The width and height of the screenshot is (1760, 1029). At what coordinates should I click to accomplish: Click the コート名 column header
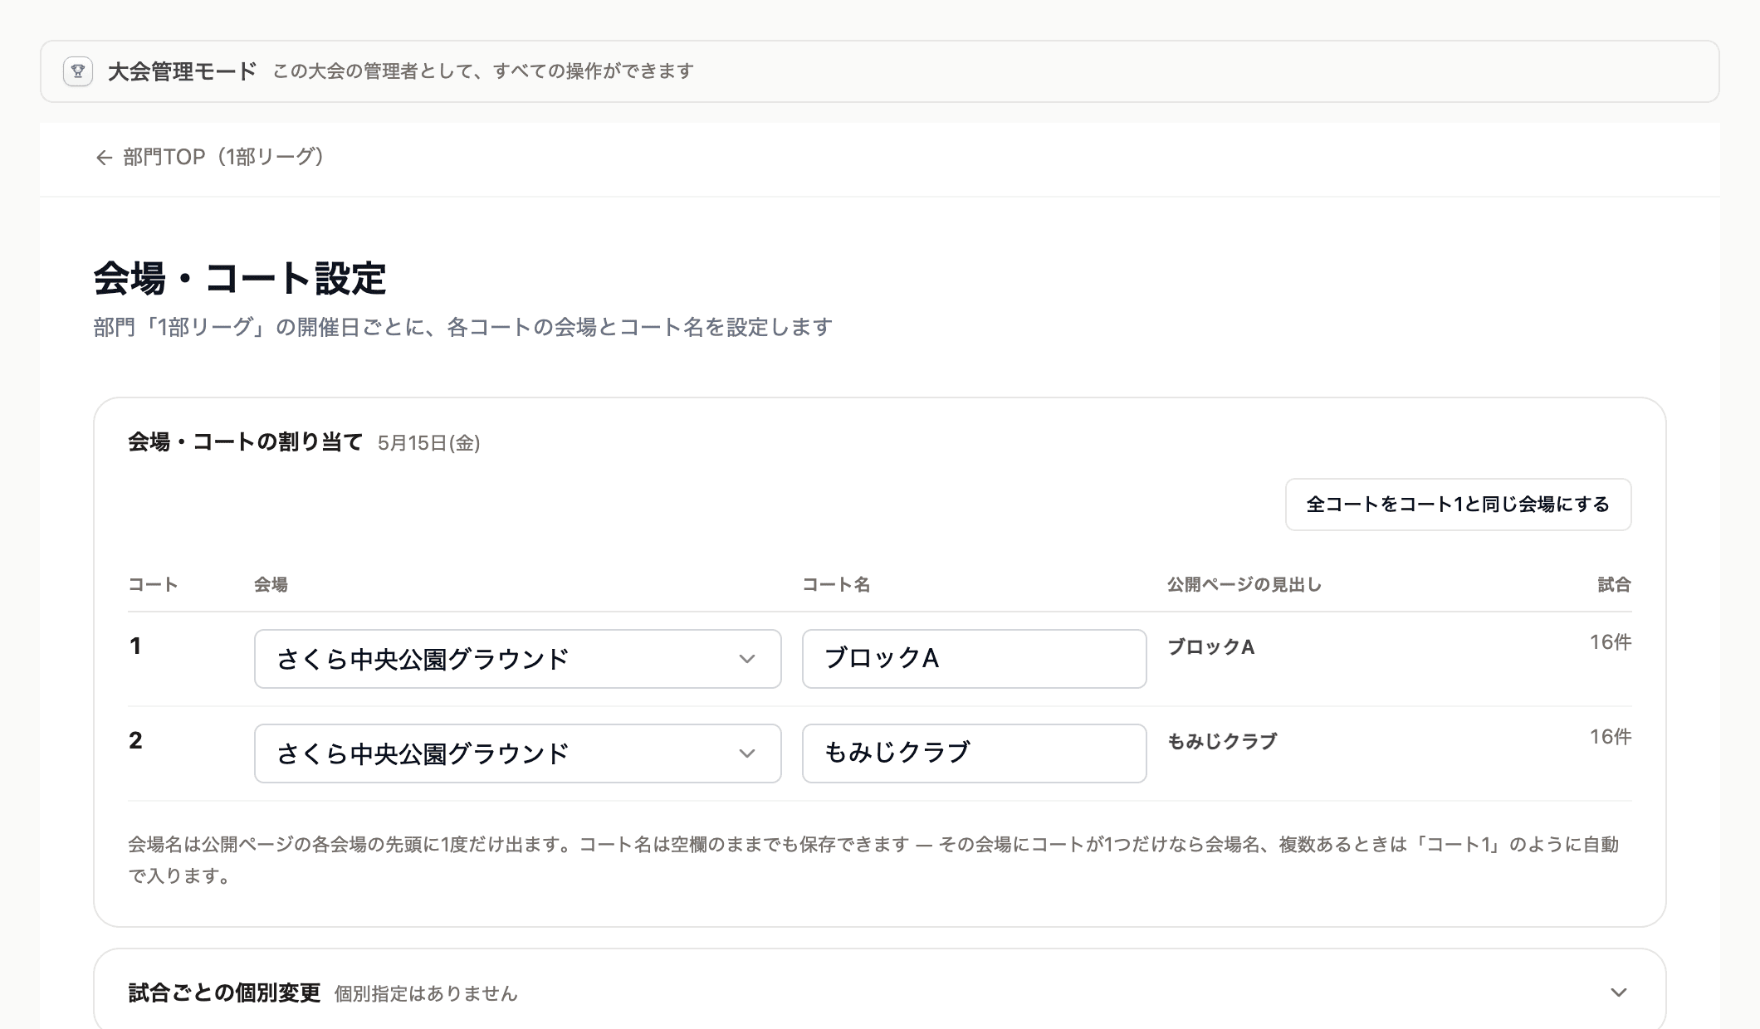pyautogui.click(x=836, y=585)
